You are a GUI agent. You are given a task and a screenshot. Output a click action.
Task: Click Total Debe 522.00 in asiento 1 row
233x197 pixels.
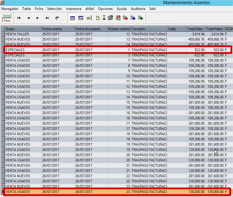point(196,50)
